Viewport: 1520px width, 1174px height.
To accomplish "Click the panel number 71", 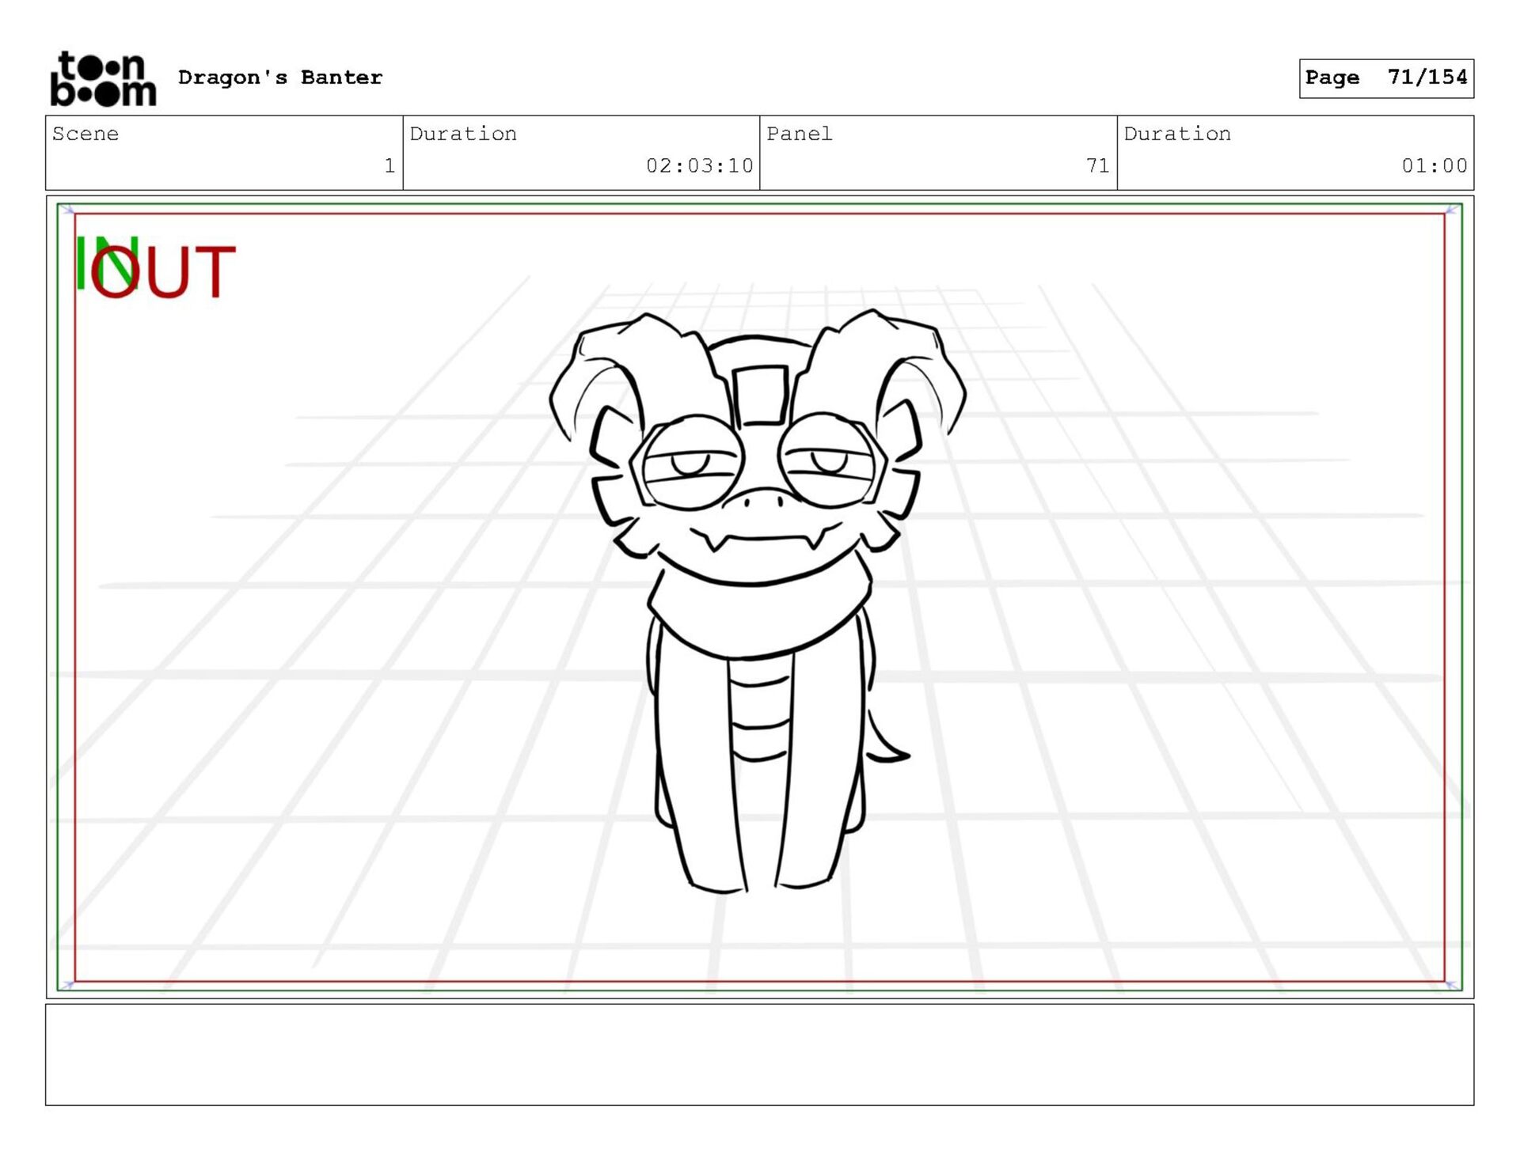I will point(1097,165).
